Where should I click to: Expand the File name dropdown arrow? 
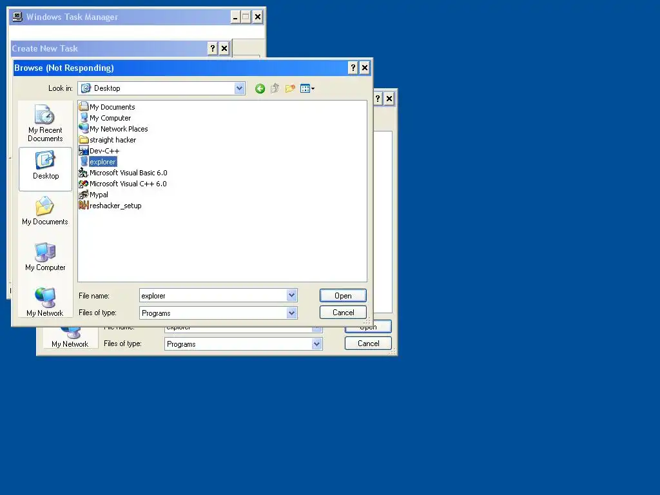292,295
